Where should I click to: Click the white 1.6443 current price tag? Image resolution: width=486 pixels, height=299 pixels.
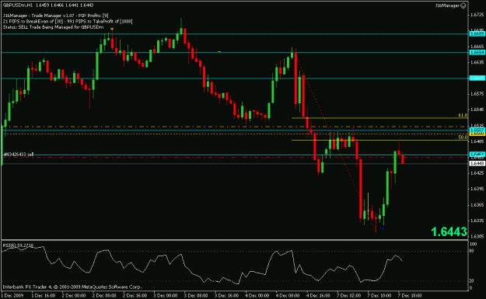coord(477,163)
